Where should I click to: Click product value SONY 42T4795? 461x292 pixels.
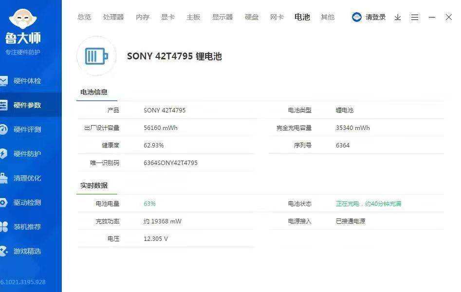[x=165, y=110]
